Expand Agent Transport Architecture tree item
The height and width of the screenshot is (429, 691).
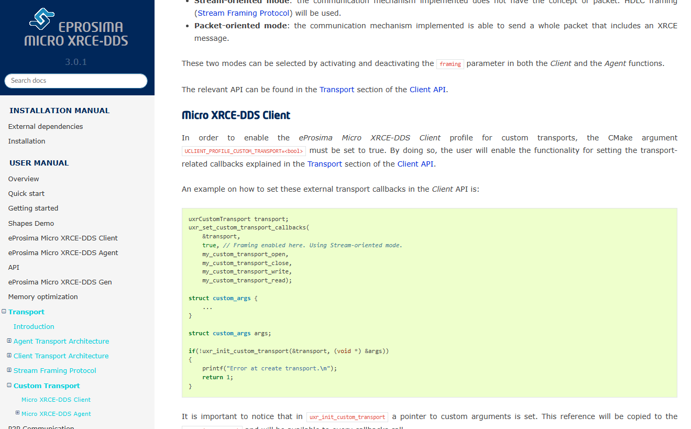tap(9, 341)
